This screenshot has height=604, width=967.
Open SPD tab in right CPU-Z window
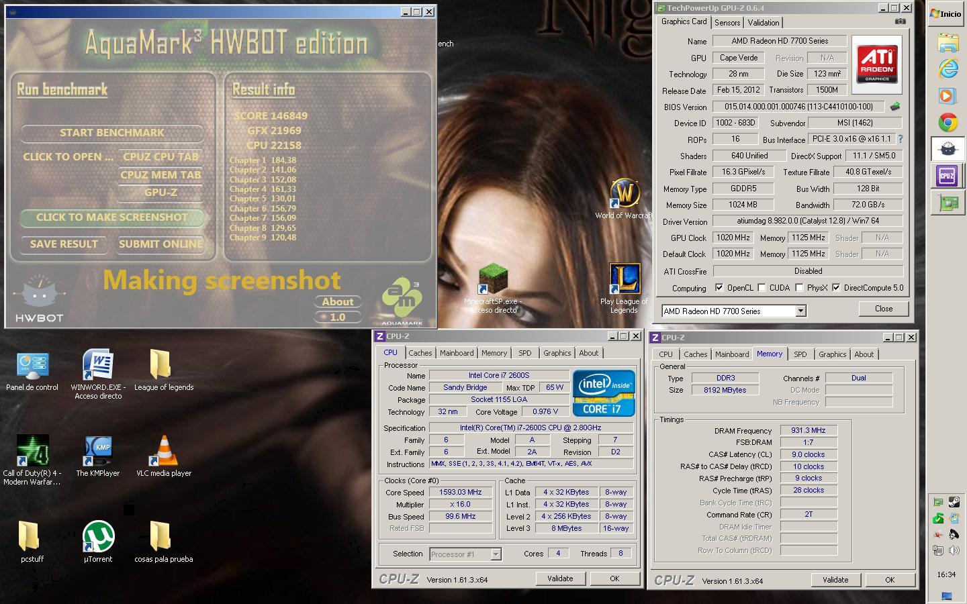click(800, 354)
